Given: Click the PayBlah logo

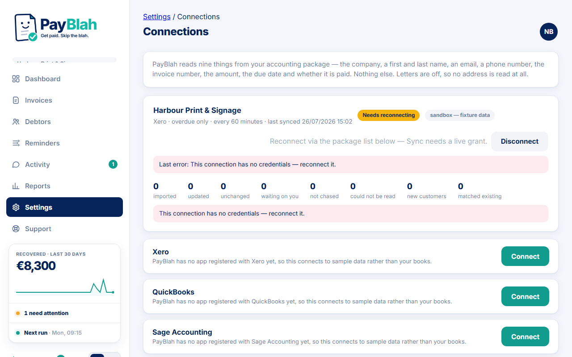Looking at the screenshot, I should [x=55, y=27].
